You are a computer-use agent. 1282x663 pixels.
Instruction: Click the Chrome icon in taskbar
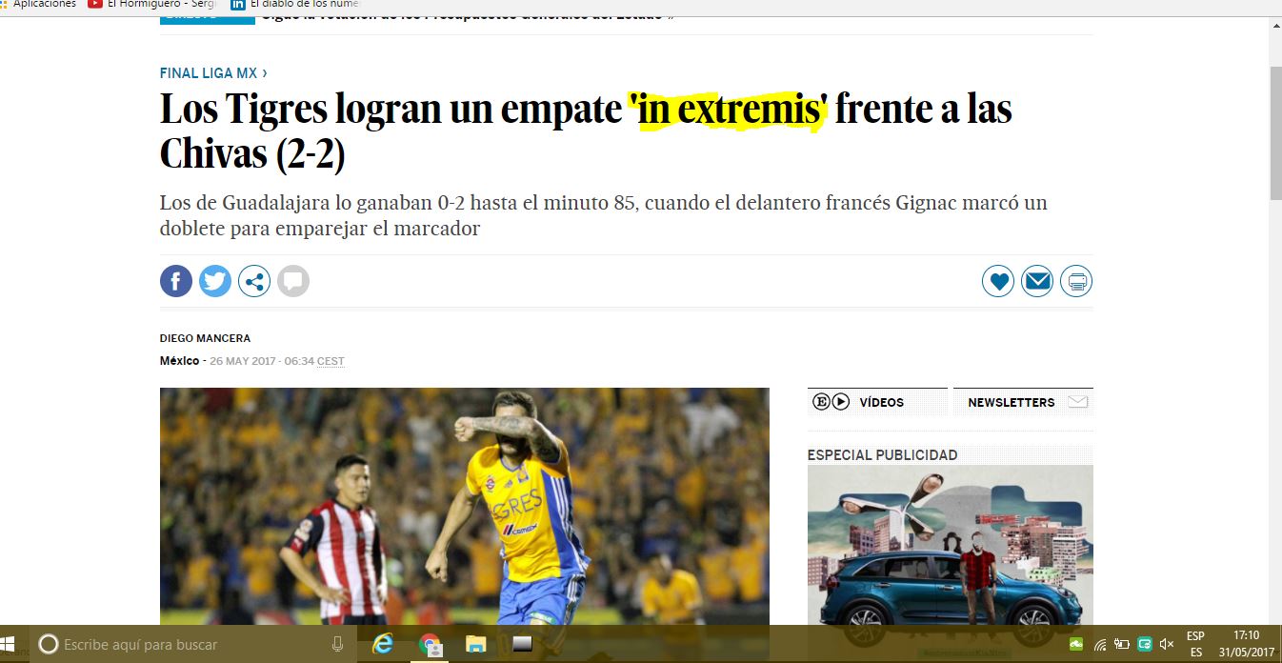(430, 644)
